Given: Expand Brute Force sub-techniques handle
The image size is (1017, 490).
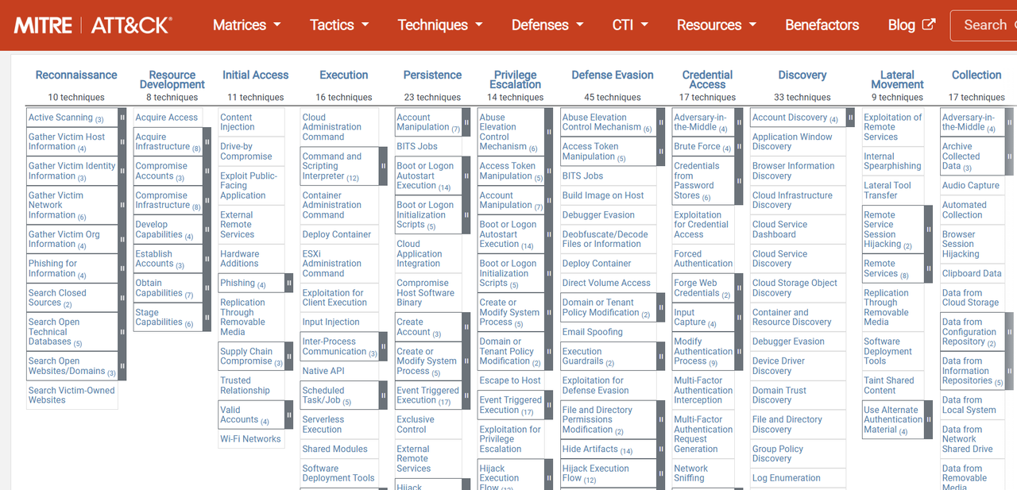Looking at the screenshot, I should point(739,147).
